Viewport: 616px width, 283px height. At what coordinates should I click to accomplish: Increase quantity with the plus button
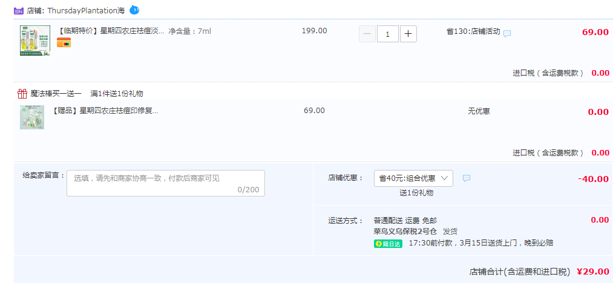coord(408,34)
